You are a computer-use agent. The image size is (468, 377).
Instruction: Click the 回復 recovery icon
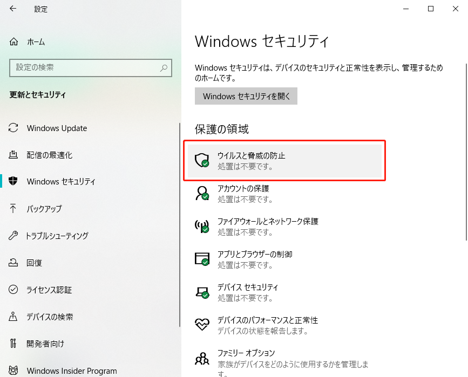(x=13, y=263)
